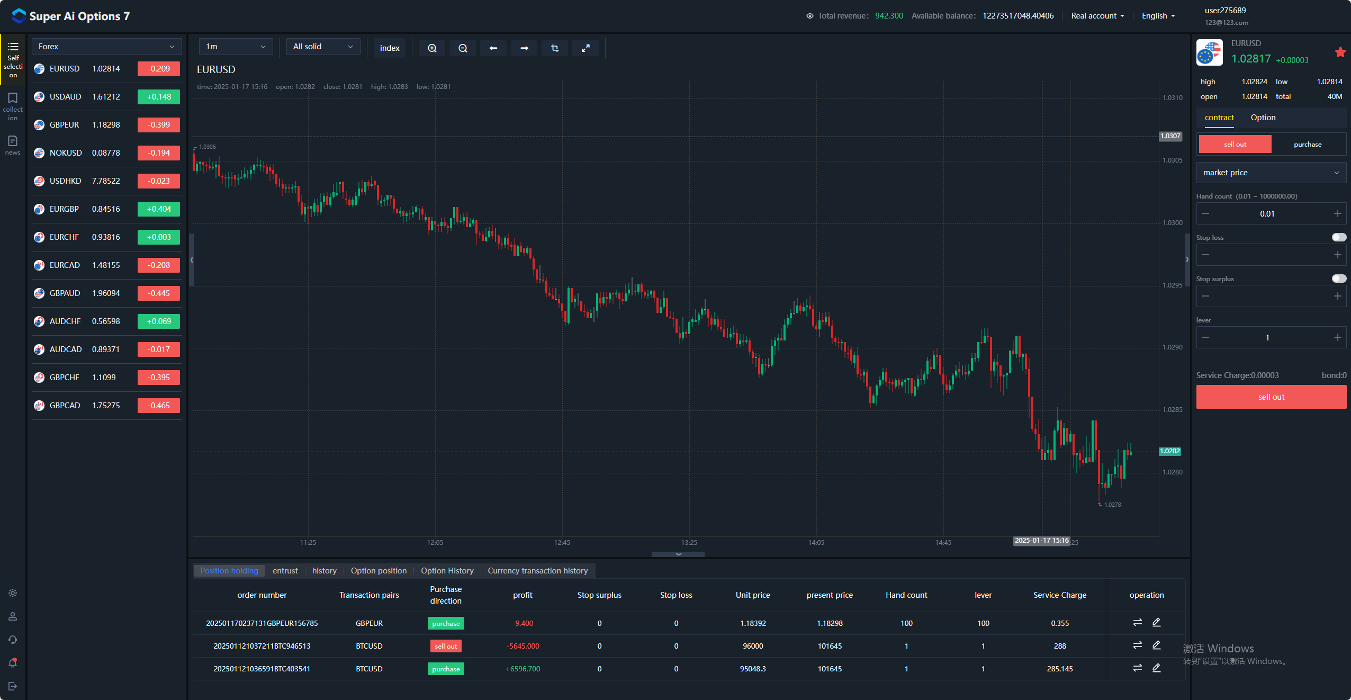The image size is (1351, 700).
Task: Open the market price order type dropdown
Action: click(1271, 173)
